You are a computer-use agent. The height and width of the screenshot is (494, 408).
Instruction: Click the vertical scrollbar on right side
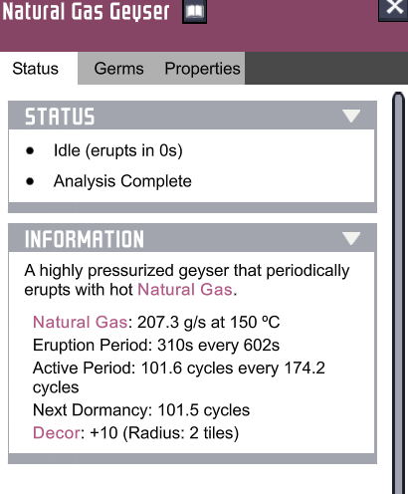(x=399, y=293)
